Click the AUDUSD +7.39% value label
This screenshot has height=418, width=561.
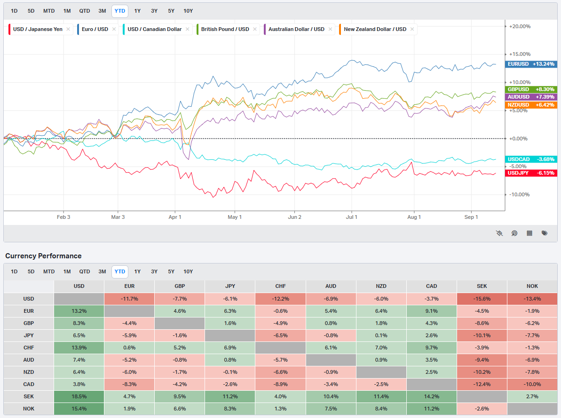[531, 97]
